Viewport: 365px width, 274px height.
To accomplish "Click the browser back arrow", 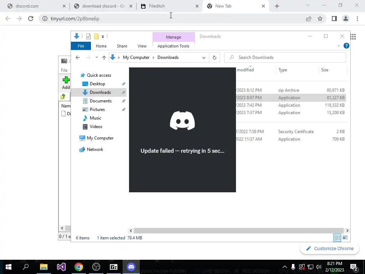I will [8, 19].
